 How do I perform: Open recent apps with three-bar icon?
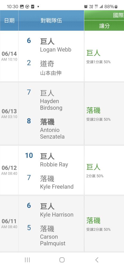[27, 260]
